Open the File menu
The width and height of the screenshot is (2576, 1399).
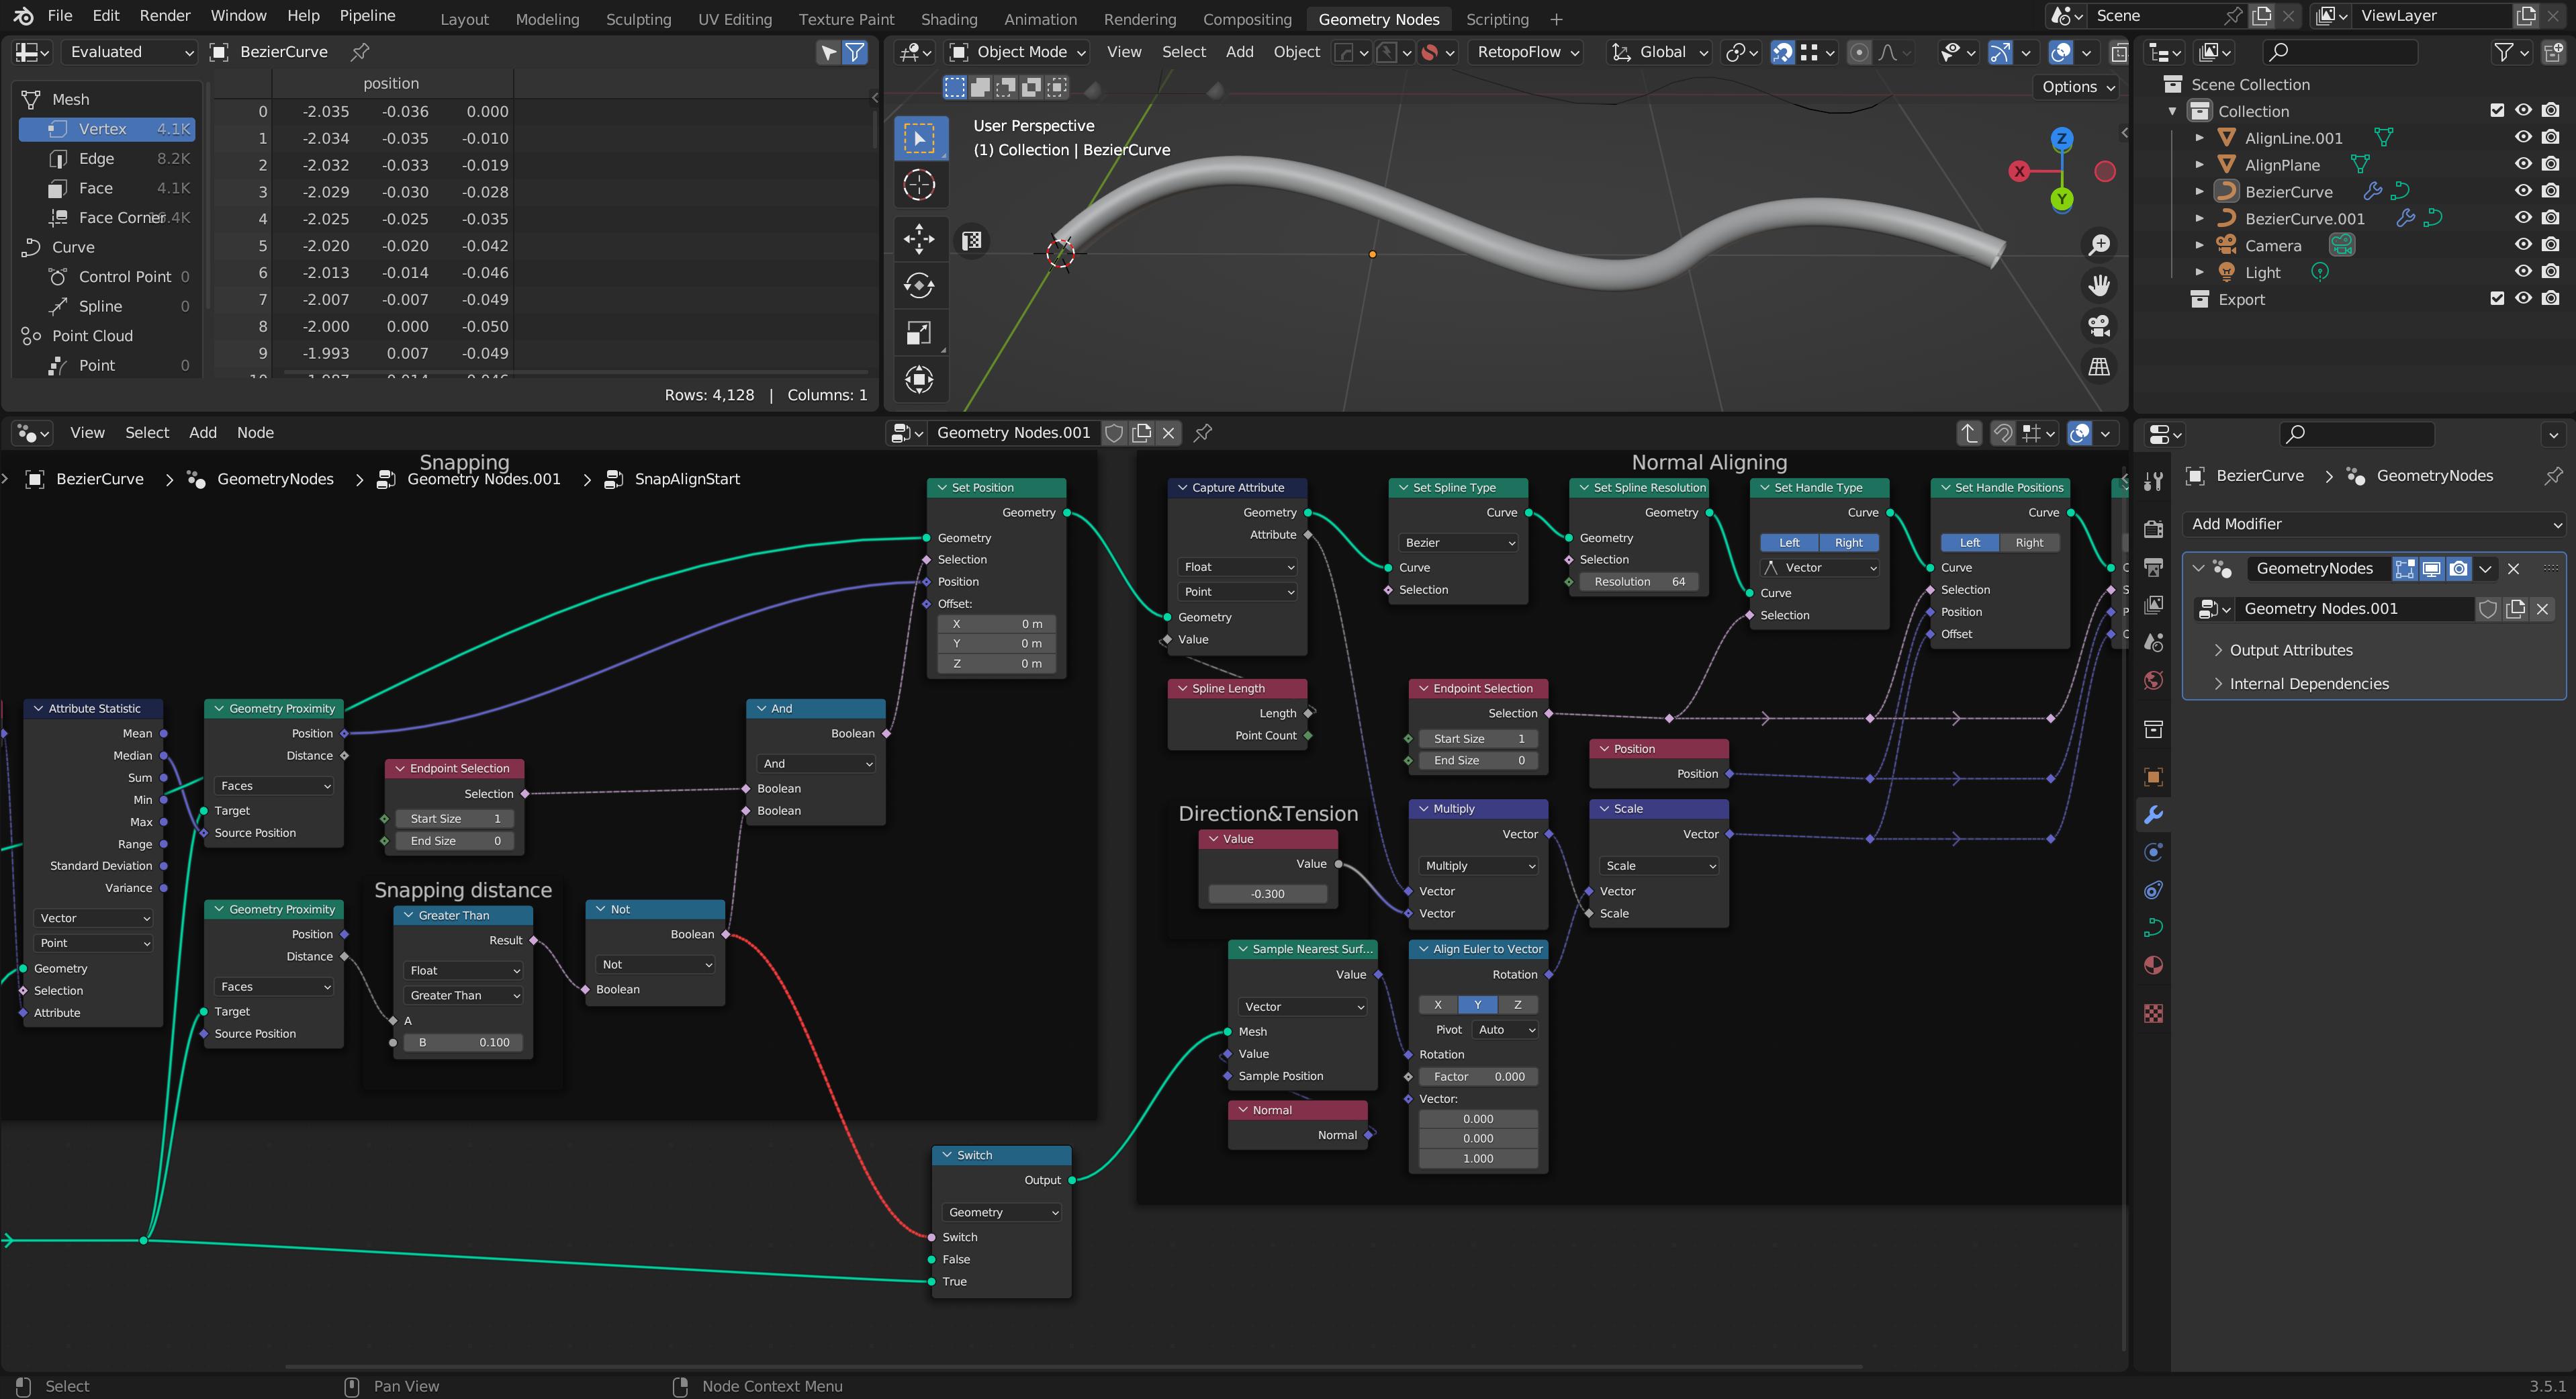[x=60, y=16]
